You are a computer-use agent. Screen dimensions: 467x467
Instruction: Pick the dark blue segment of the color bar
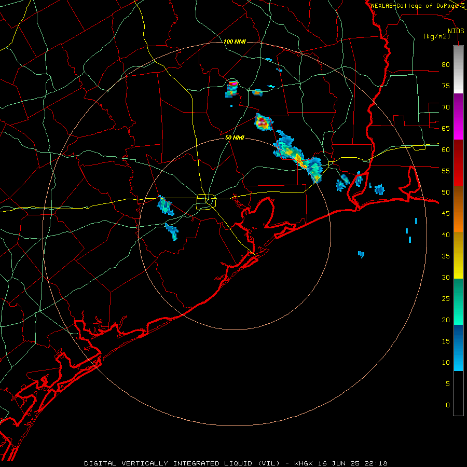coord(458,348)
